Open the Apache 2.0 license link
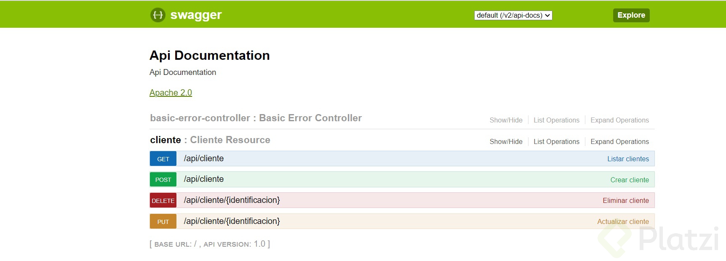The image size is (726, 261). click(x=170, y=92)
